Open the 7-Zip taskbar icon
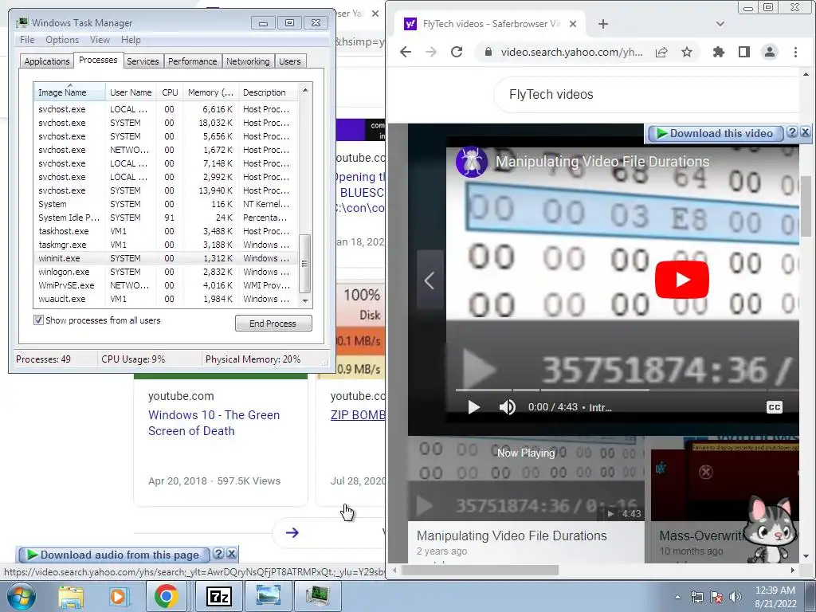The width and height of the screenshot is (816, 612). tap(218, 596)
